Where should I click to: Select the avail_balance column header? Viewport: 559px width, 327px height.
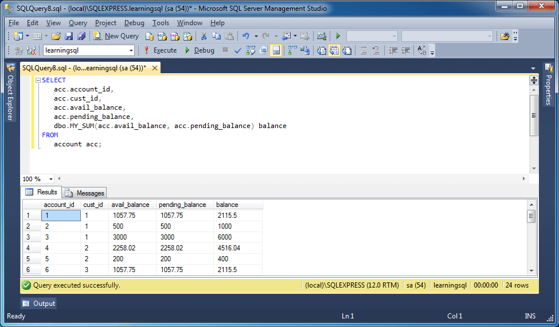point(132,205)
